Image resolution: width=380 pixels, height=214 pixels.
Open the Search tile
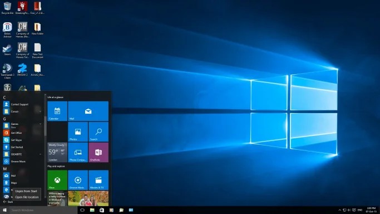point(98,132)
